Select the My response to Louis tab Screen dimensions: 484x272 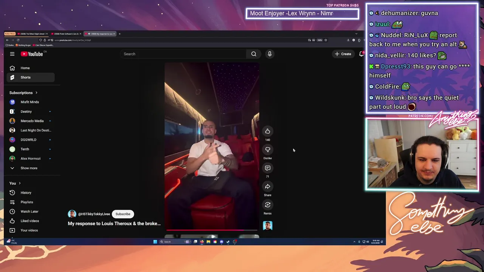pos(100,34)
